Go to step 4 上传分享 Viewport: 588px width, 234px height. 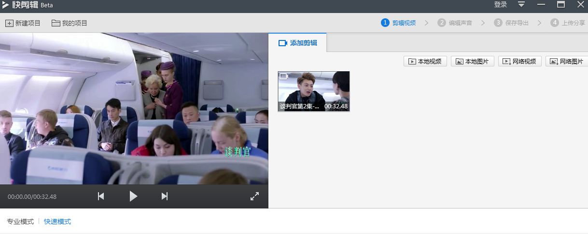pos(568,23)
